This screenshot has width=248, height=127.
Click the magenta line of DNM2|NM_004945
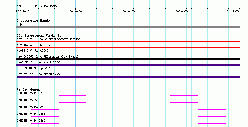[128, 102]
